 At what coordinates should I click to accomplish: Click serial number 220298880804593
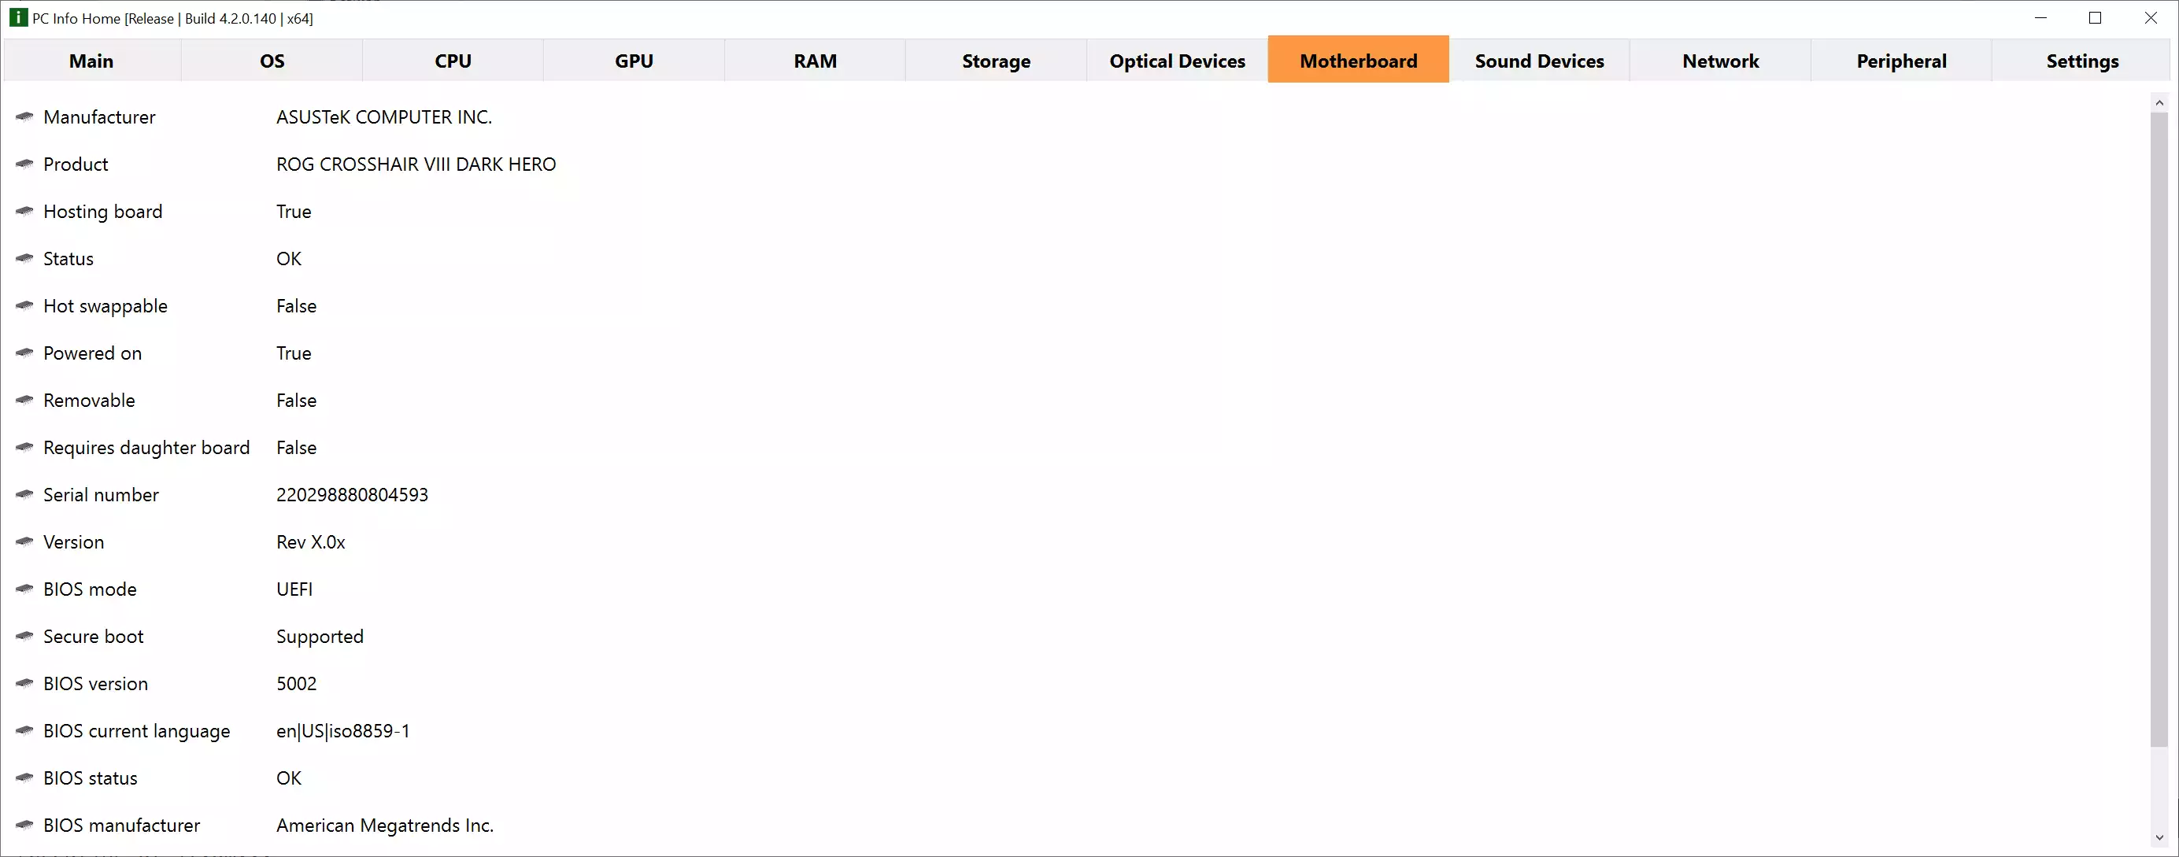(352, 495)
